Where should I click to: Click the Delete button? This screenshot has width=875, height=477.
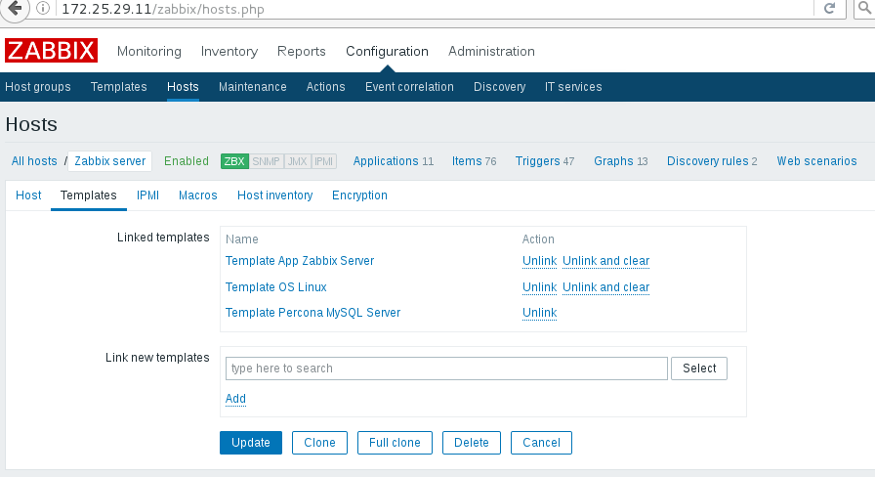472,443
